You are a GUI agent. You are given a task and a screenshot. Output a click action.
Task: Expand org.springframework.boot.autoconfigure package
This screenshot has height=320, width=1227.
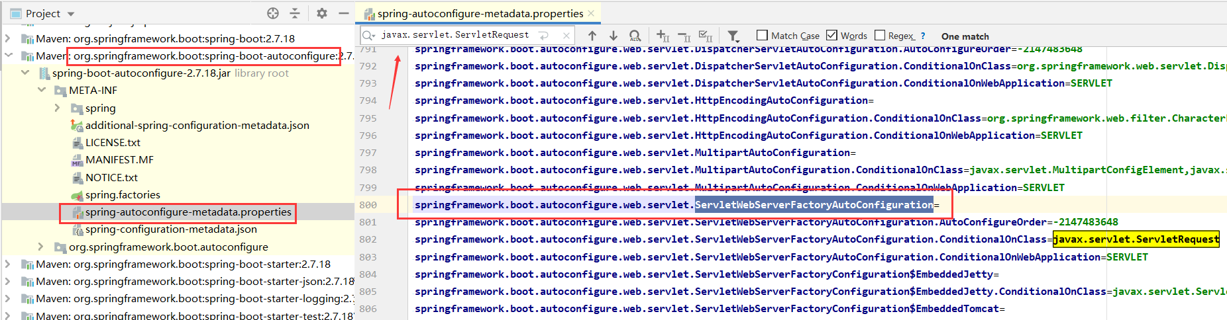(x=41, y=247)
